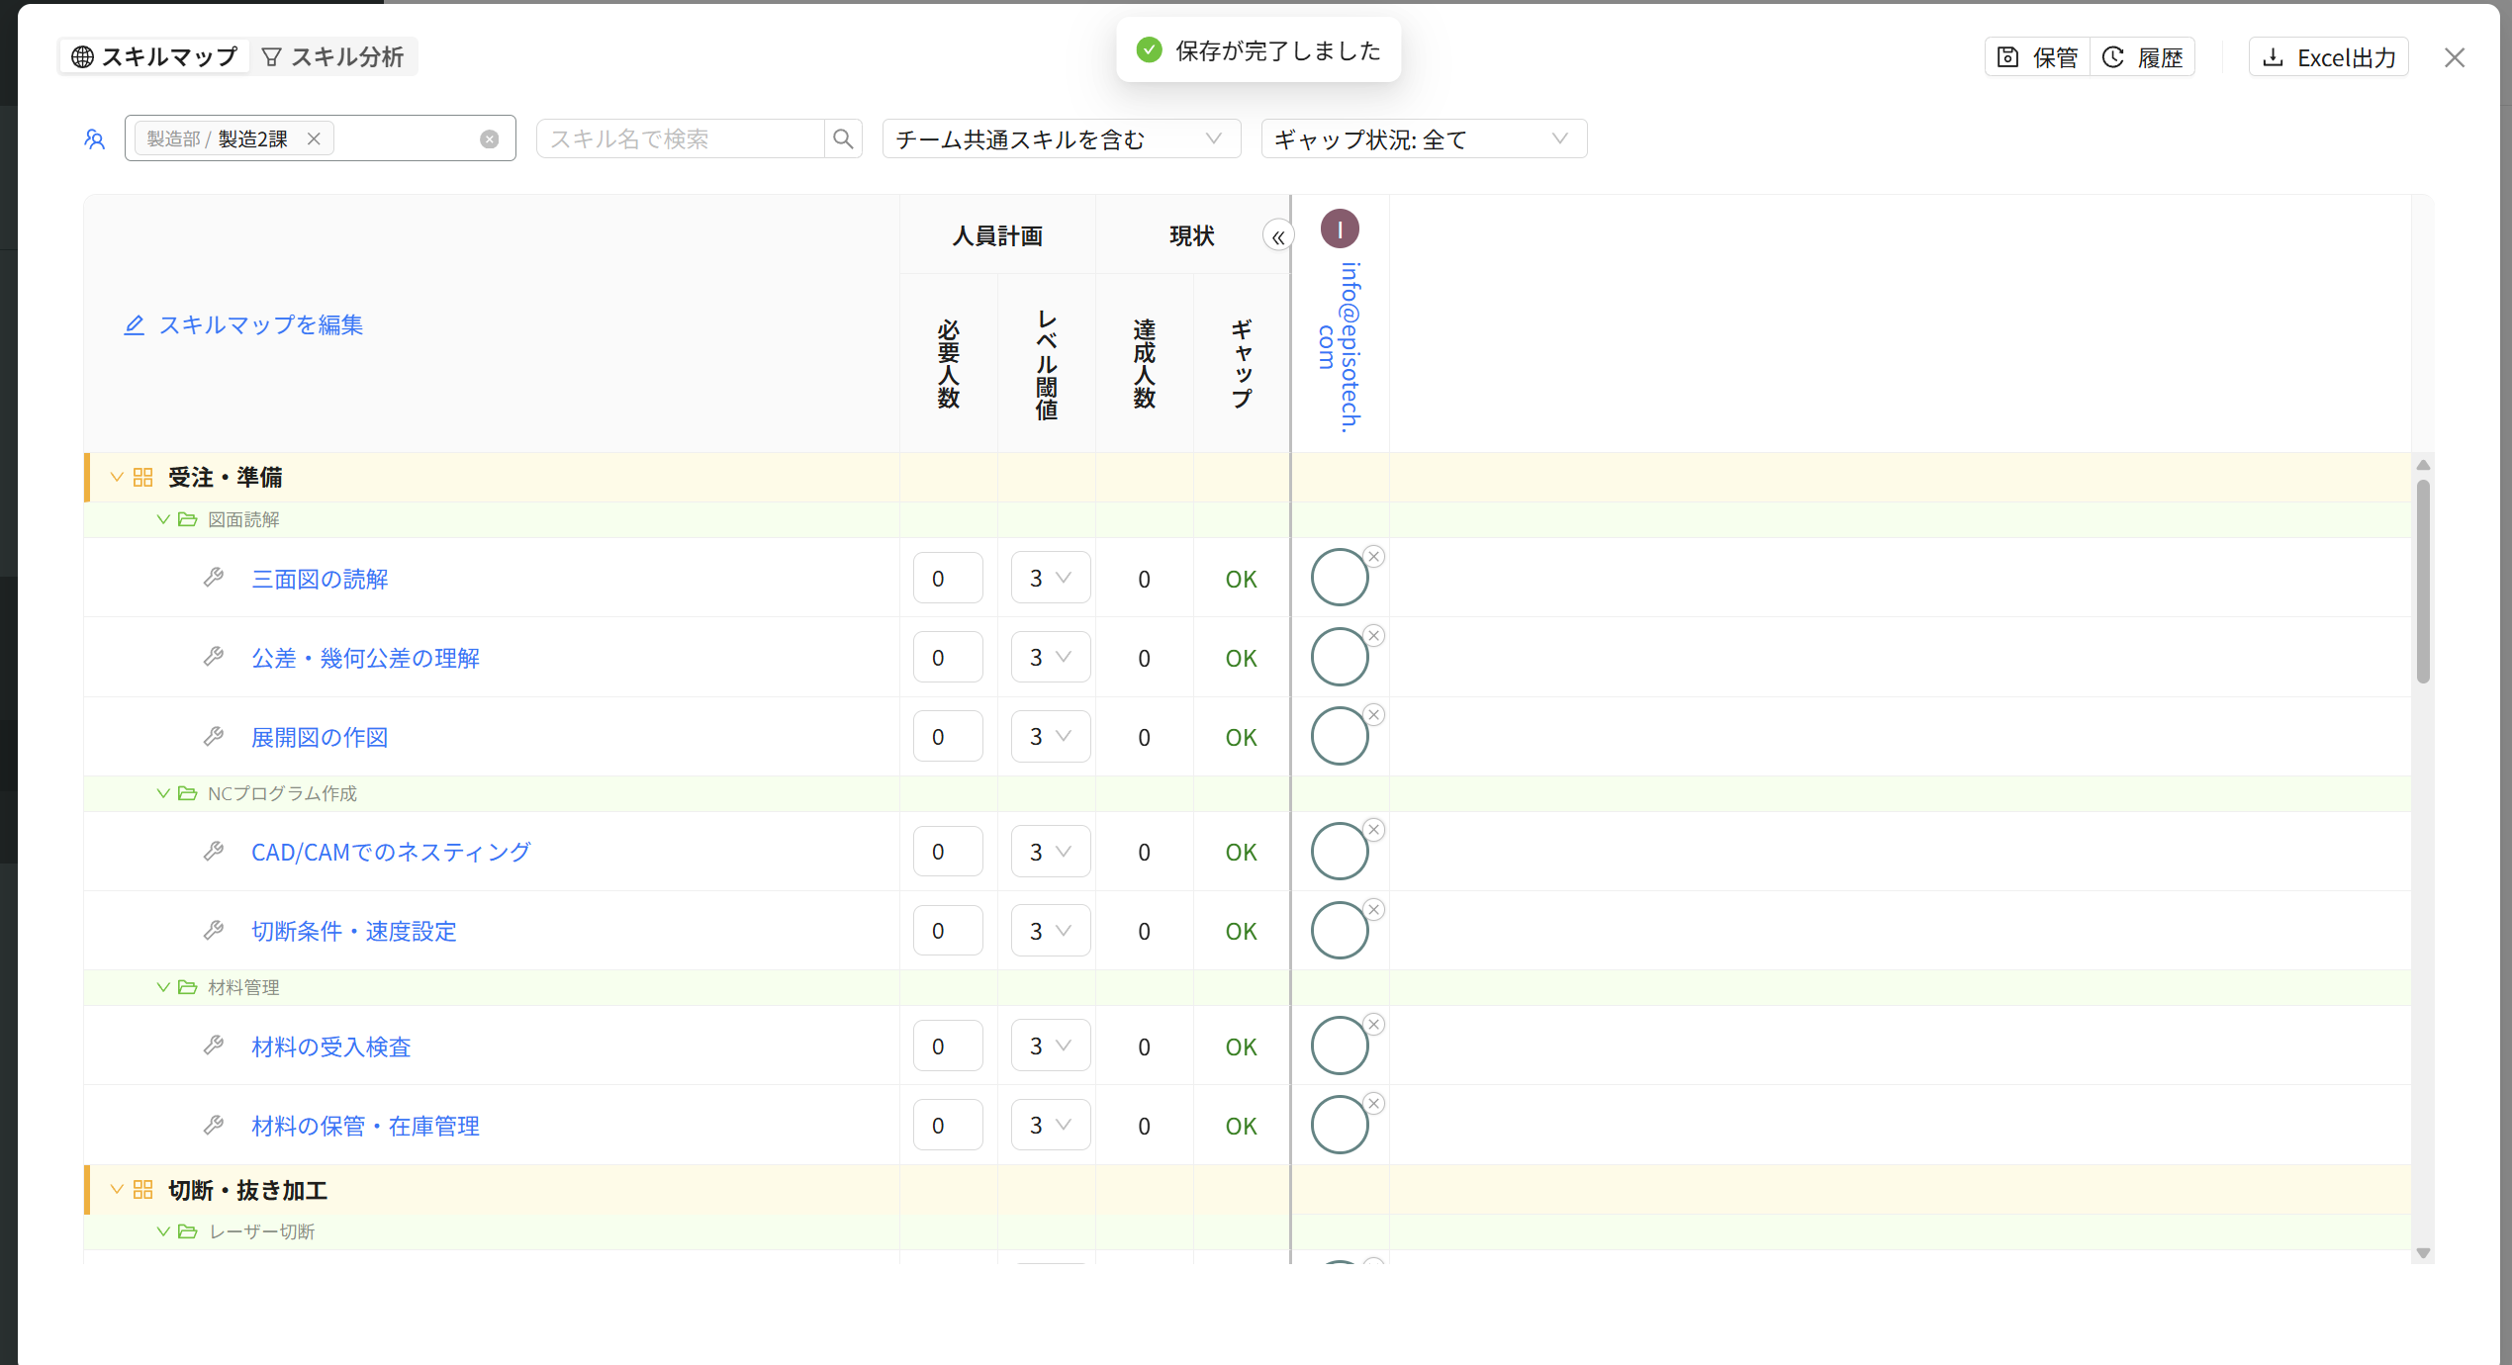Viewport: 2512px width, 1365px height.
Task: Open level threshold dropdown for 公差・幾何公差の理解
Action: (1051, 657)
